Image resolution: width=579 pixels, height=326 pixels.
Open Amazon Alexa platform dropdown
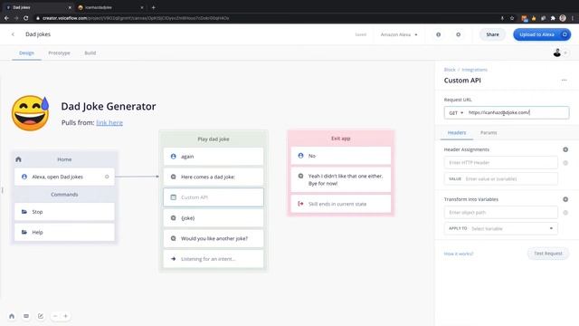pyautogui.click(x=399, y=34)
